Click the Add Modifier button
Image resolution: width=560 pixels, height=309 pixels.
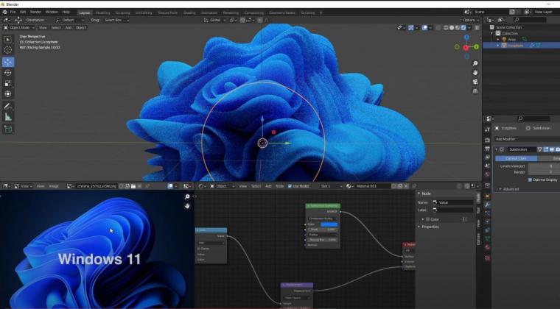527,139
